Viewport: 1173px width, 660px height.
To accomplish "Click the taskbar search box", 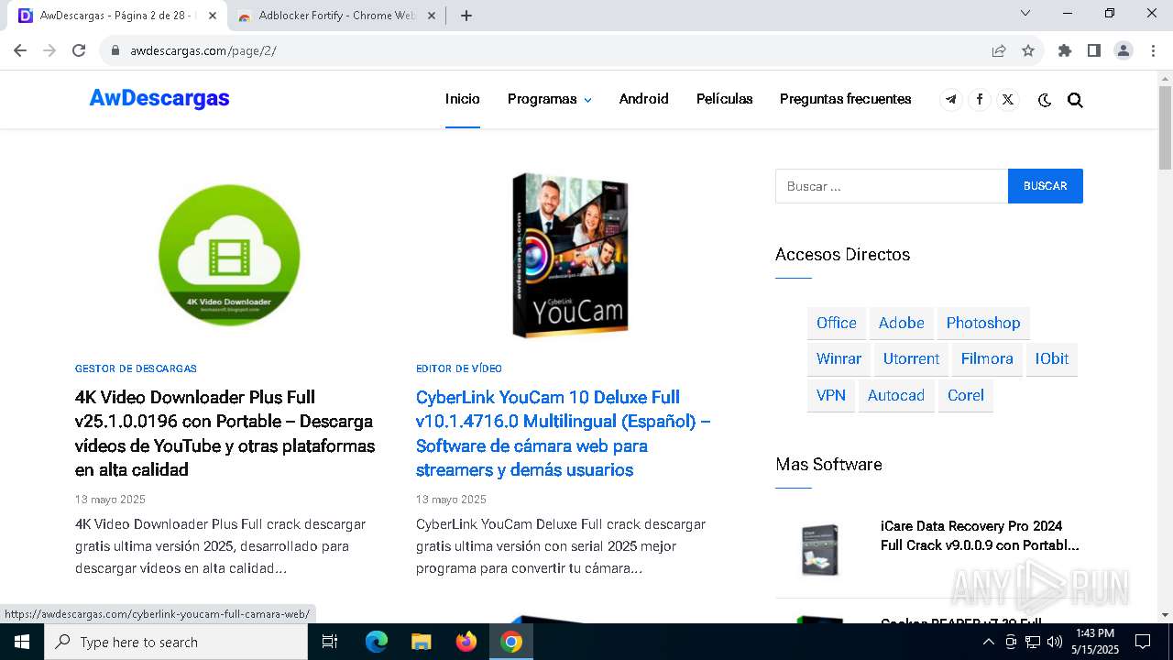I will (175, 642).
